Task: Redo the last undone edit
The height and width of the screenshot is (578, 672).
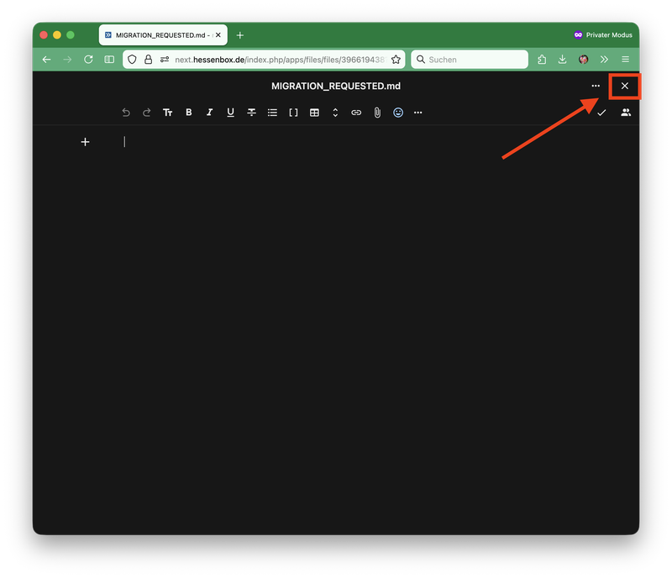Action: point(146,113)
